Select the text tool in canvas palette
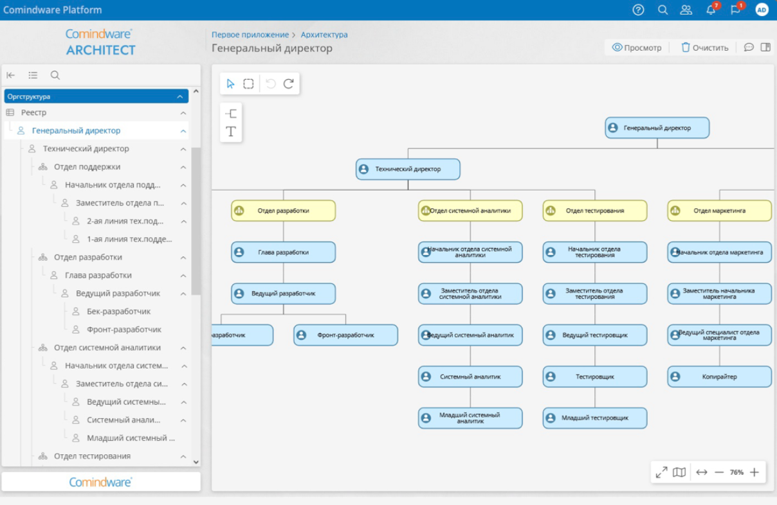The height and width of the screenshot is (505, 777). (x=231, y=132)
